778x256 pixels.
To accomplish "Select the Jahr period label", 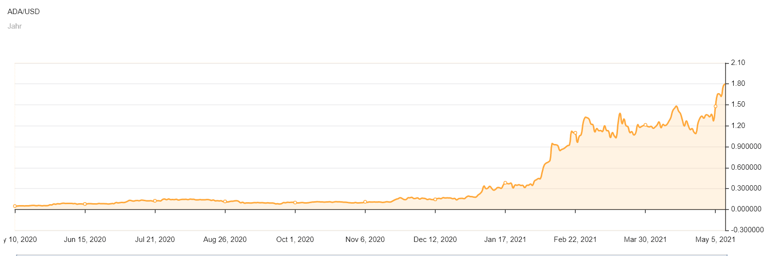I will pos(15,26).
